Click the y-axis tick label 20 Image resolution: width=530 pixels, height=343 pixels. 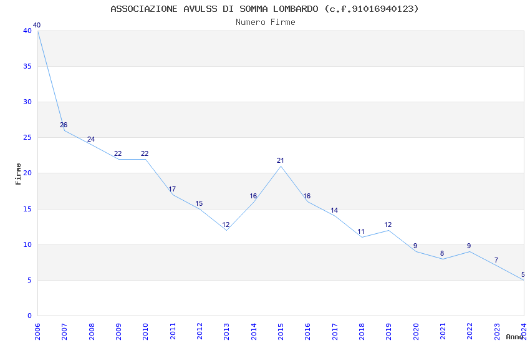click(x=27, y=173)
